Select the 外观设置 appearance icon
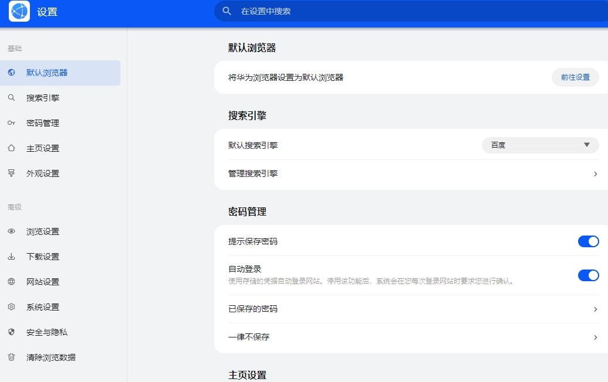 point(11,173)
